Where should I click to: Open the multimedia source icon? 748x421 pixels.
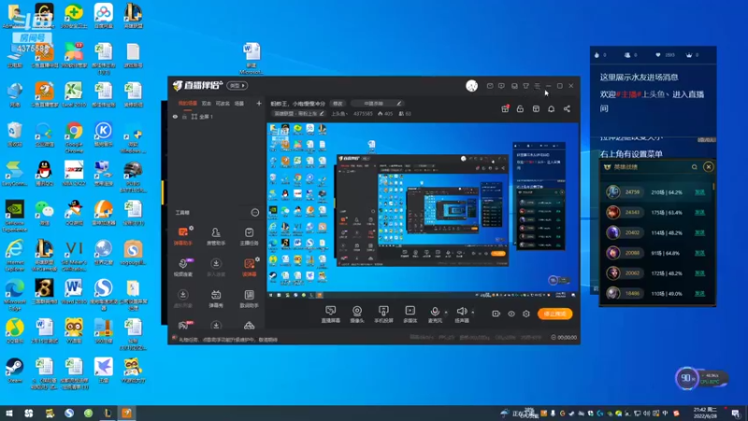pyautogui.click(x=410, y=312)
